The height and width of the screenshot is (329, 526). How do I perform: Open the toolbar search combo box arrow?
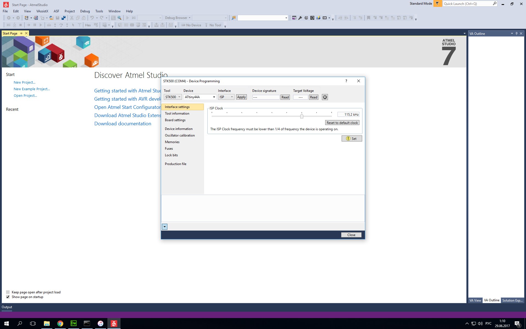tap(286, 18)
